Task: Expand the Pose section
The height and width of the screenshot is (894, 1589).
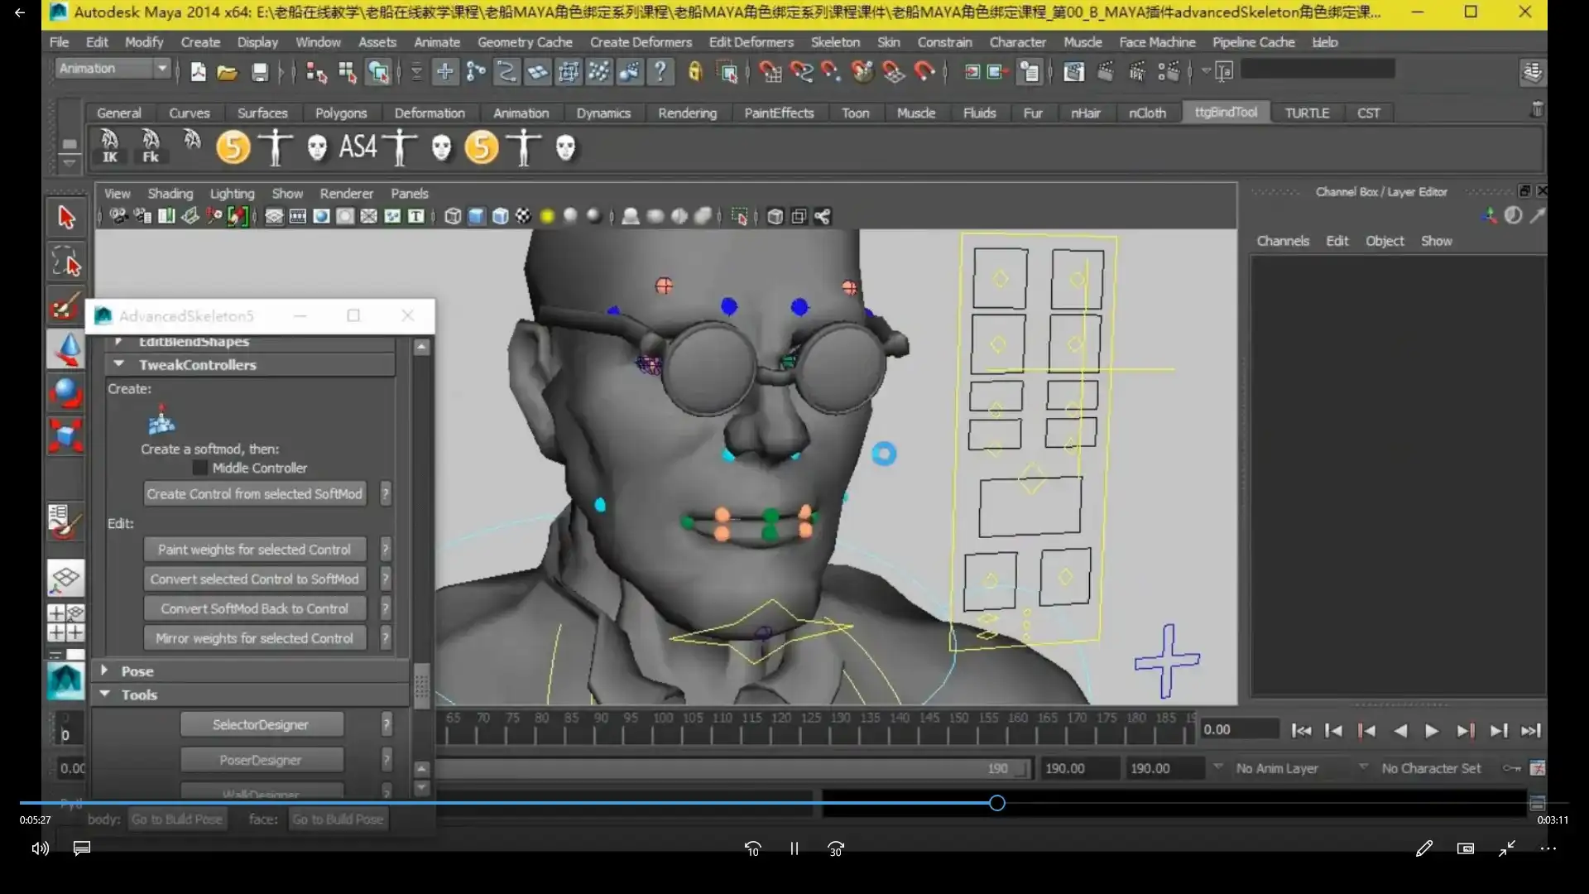Action: point(104,670)
